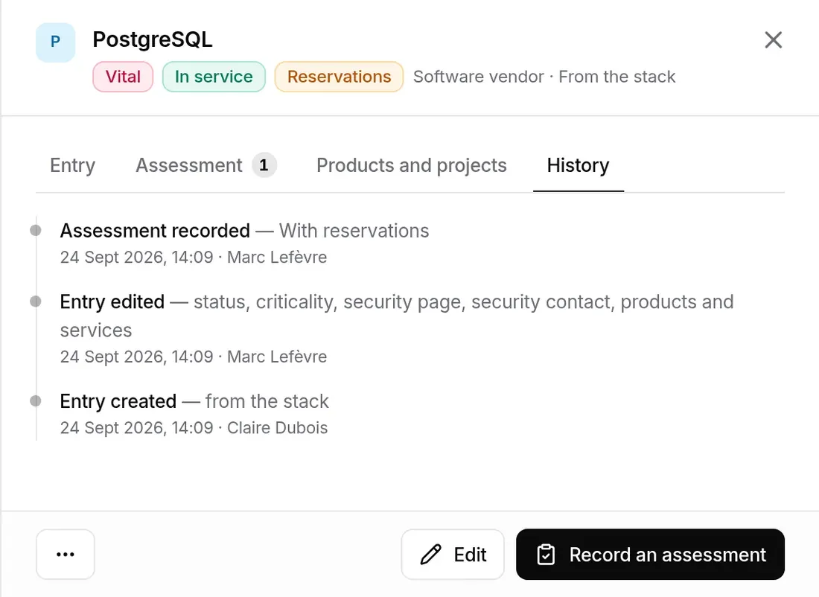Click 'Assessment recorded' history entry title
The image size is (819, 597).
pyautogui.click(x=155, y=231)
